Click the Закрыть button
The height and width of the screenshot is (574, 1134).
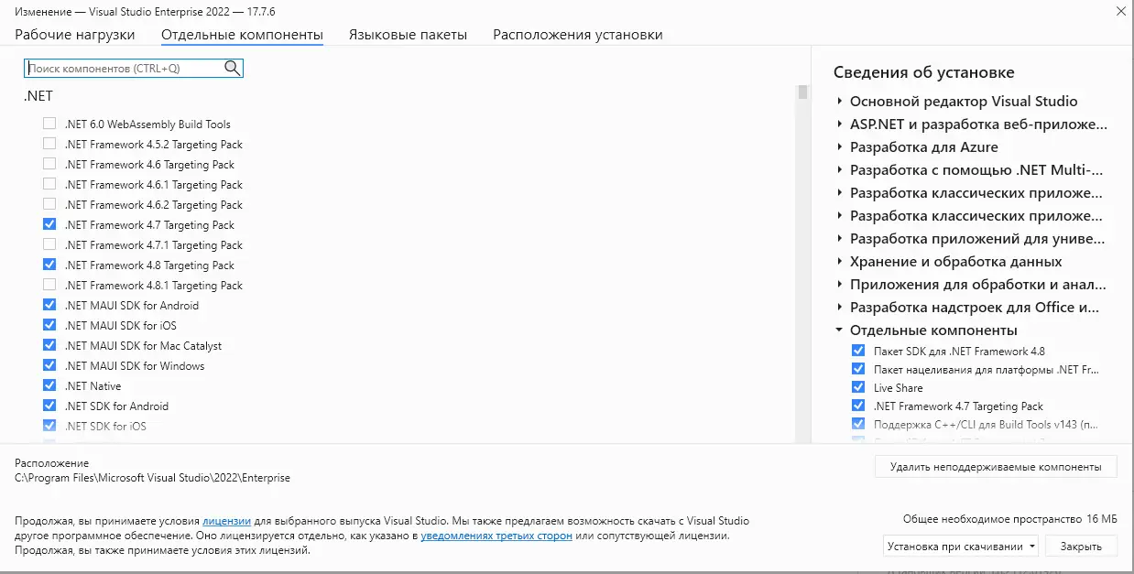(x=1081, y=547)
